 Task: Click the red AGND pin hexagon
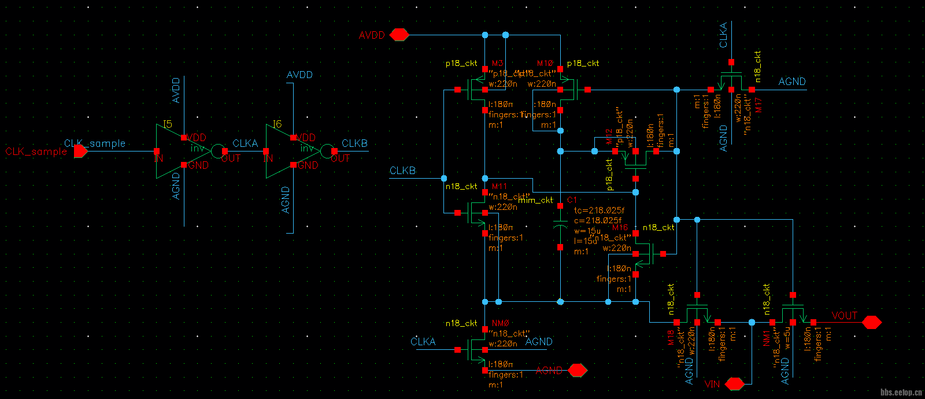578,370
